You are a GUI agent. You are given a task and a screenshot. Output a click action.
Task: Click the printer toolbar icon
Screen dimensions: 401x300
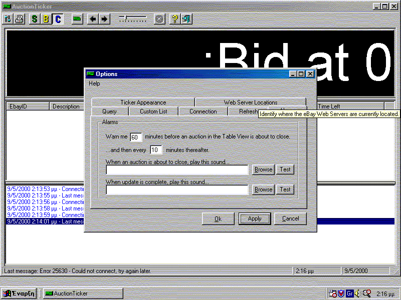20,19
